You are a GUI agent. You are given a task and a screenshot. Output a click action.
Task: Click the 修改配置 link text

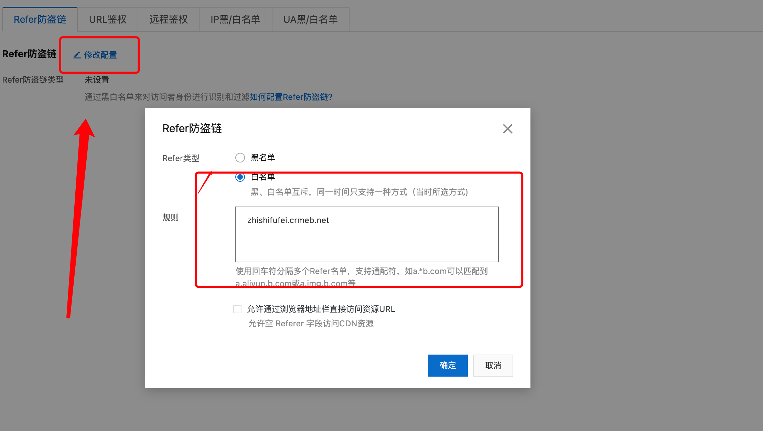coord(100,55)
